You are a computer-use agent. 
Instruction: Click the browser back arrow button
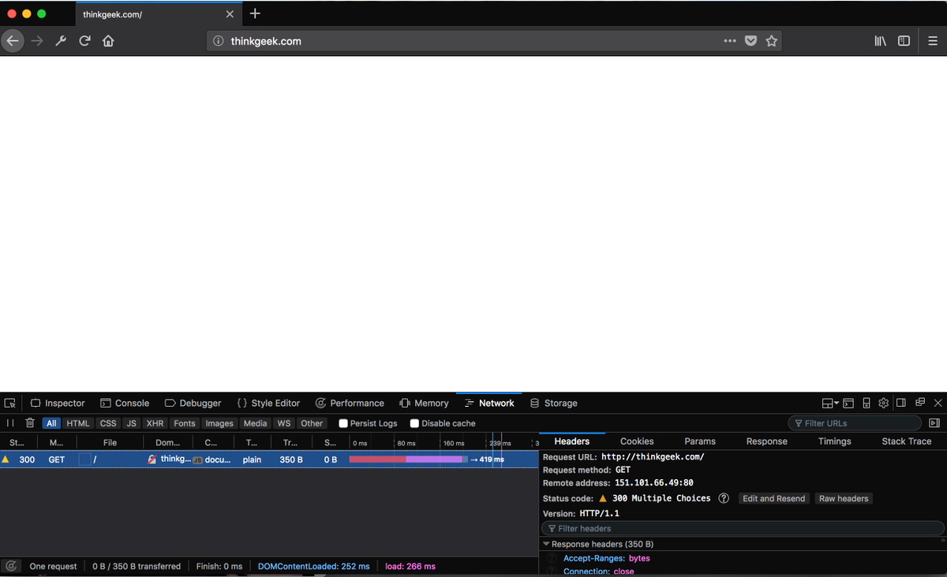tap(13, 41)
